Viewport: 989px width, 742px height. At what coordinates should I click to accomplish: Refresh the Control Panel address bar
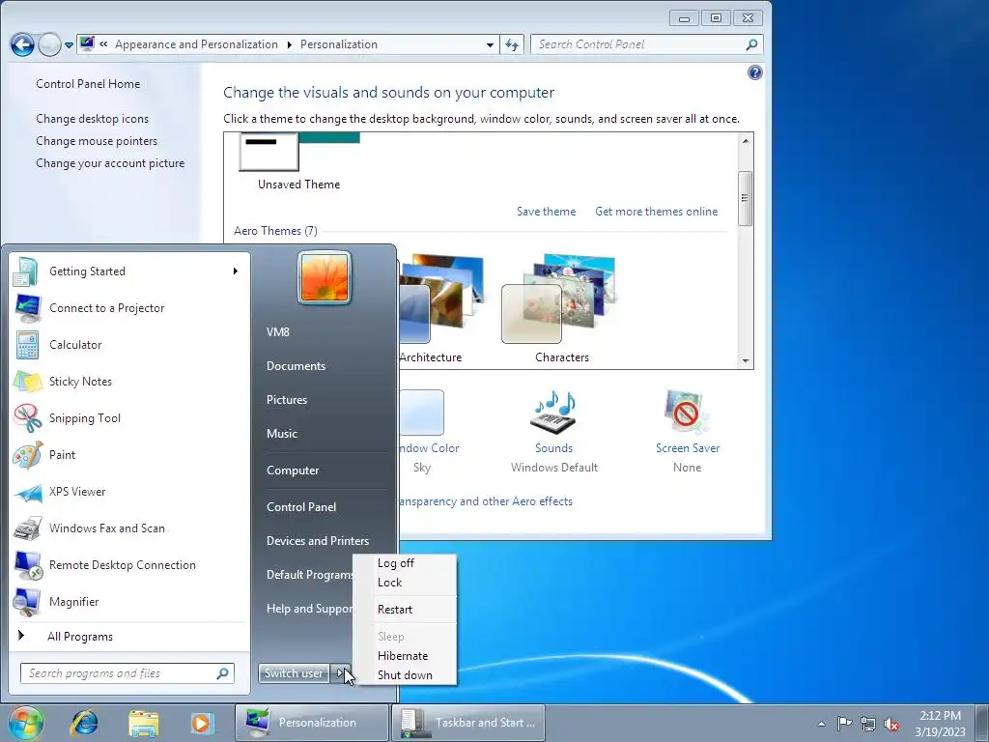coord(512,44)
